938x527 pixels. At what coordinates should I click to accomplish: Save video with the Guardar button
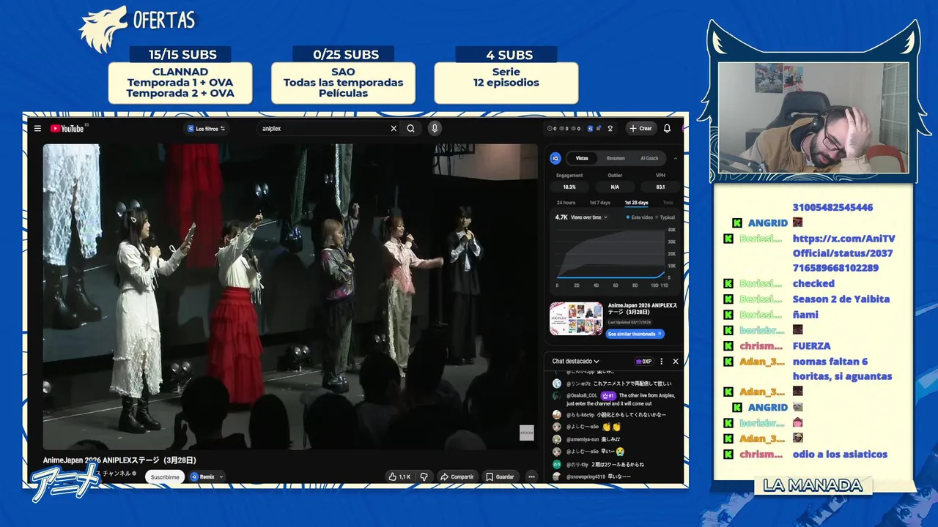pyautogui.click(x=500, y=476)
